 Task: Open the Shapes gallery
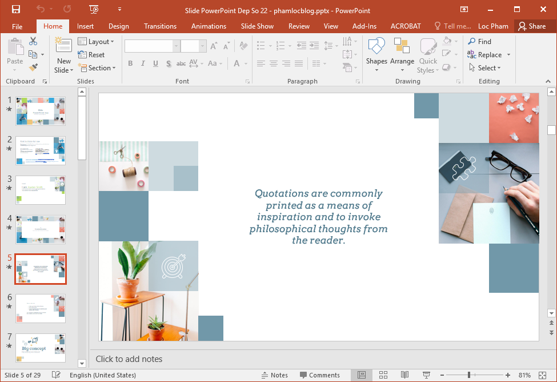pyautogui.click(x=376, y=54)
